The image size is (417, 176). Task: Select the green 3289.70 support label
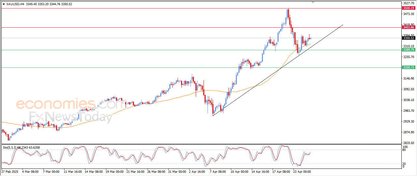pos(409,50)
